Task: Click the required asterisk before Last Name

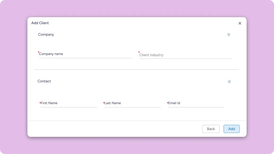Action: 104,103
